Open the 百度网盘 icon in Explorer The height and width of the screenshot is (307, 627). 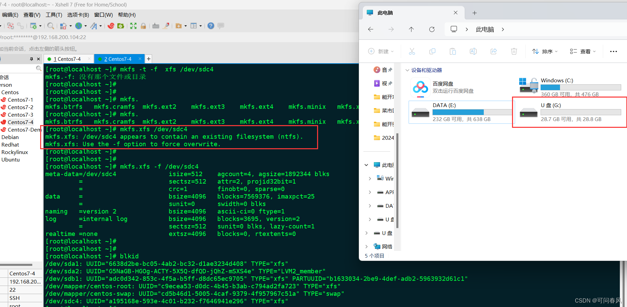pyautogui.click(x=420, y=87)
